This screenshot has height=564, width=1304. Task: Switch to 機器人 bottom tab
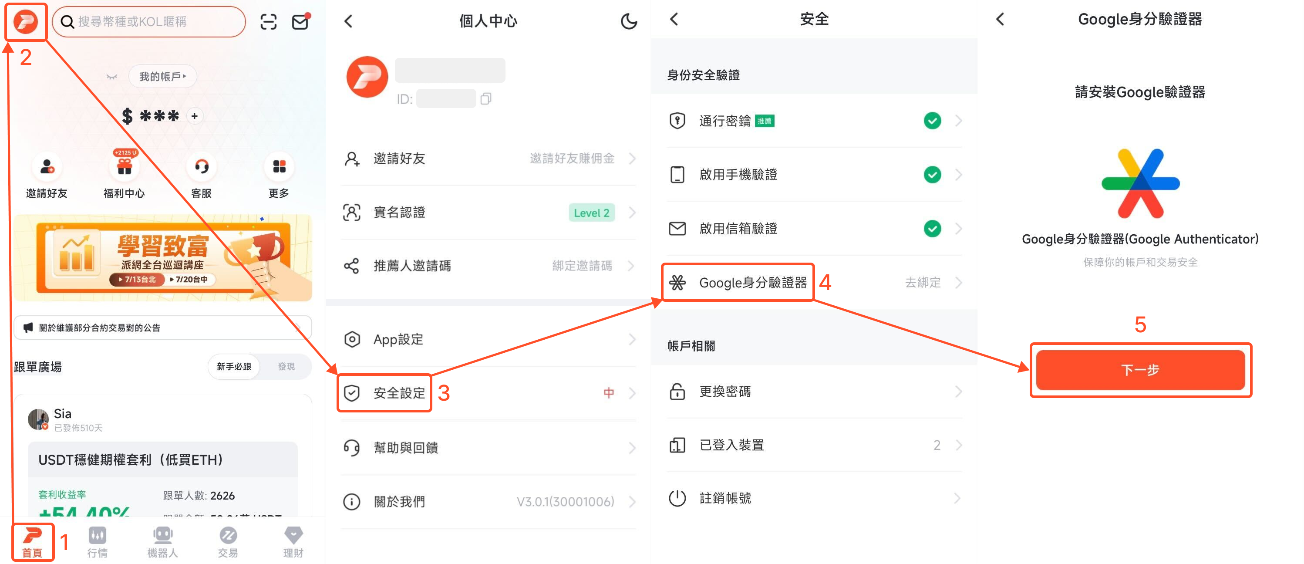pos(162,542)
